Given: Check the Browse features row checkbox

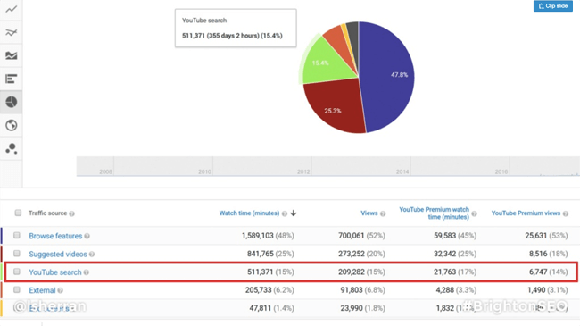Looking at the screenshot, I should click(17, 235).
